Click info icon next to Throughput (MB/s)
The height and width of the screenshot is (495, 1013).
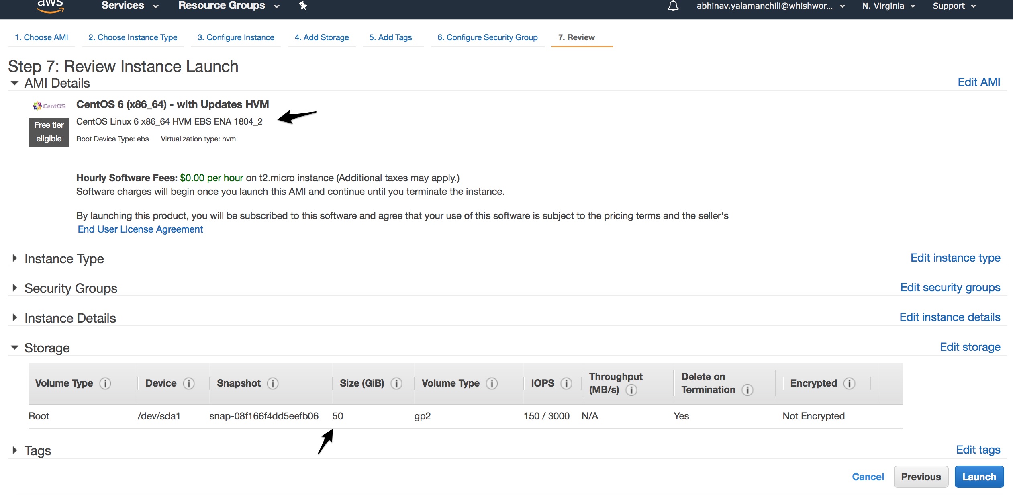tap(631, 390)
